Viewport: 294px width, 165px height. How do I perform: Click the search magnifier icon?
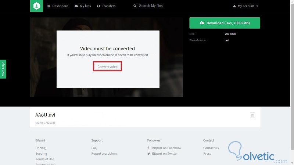click(x=135, y=6)
